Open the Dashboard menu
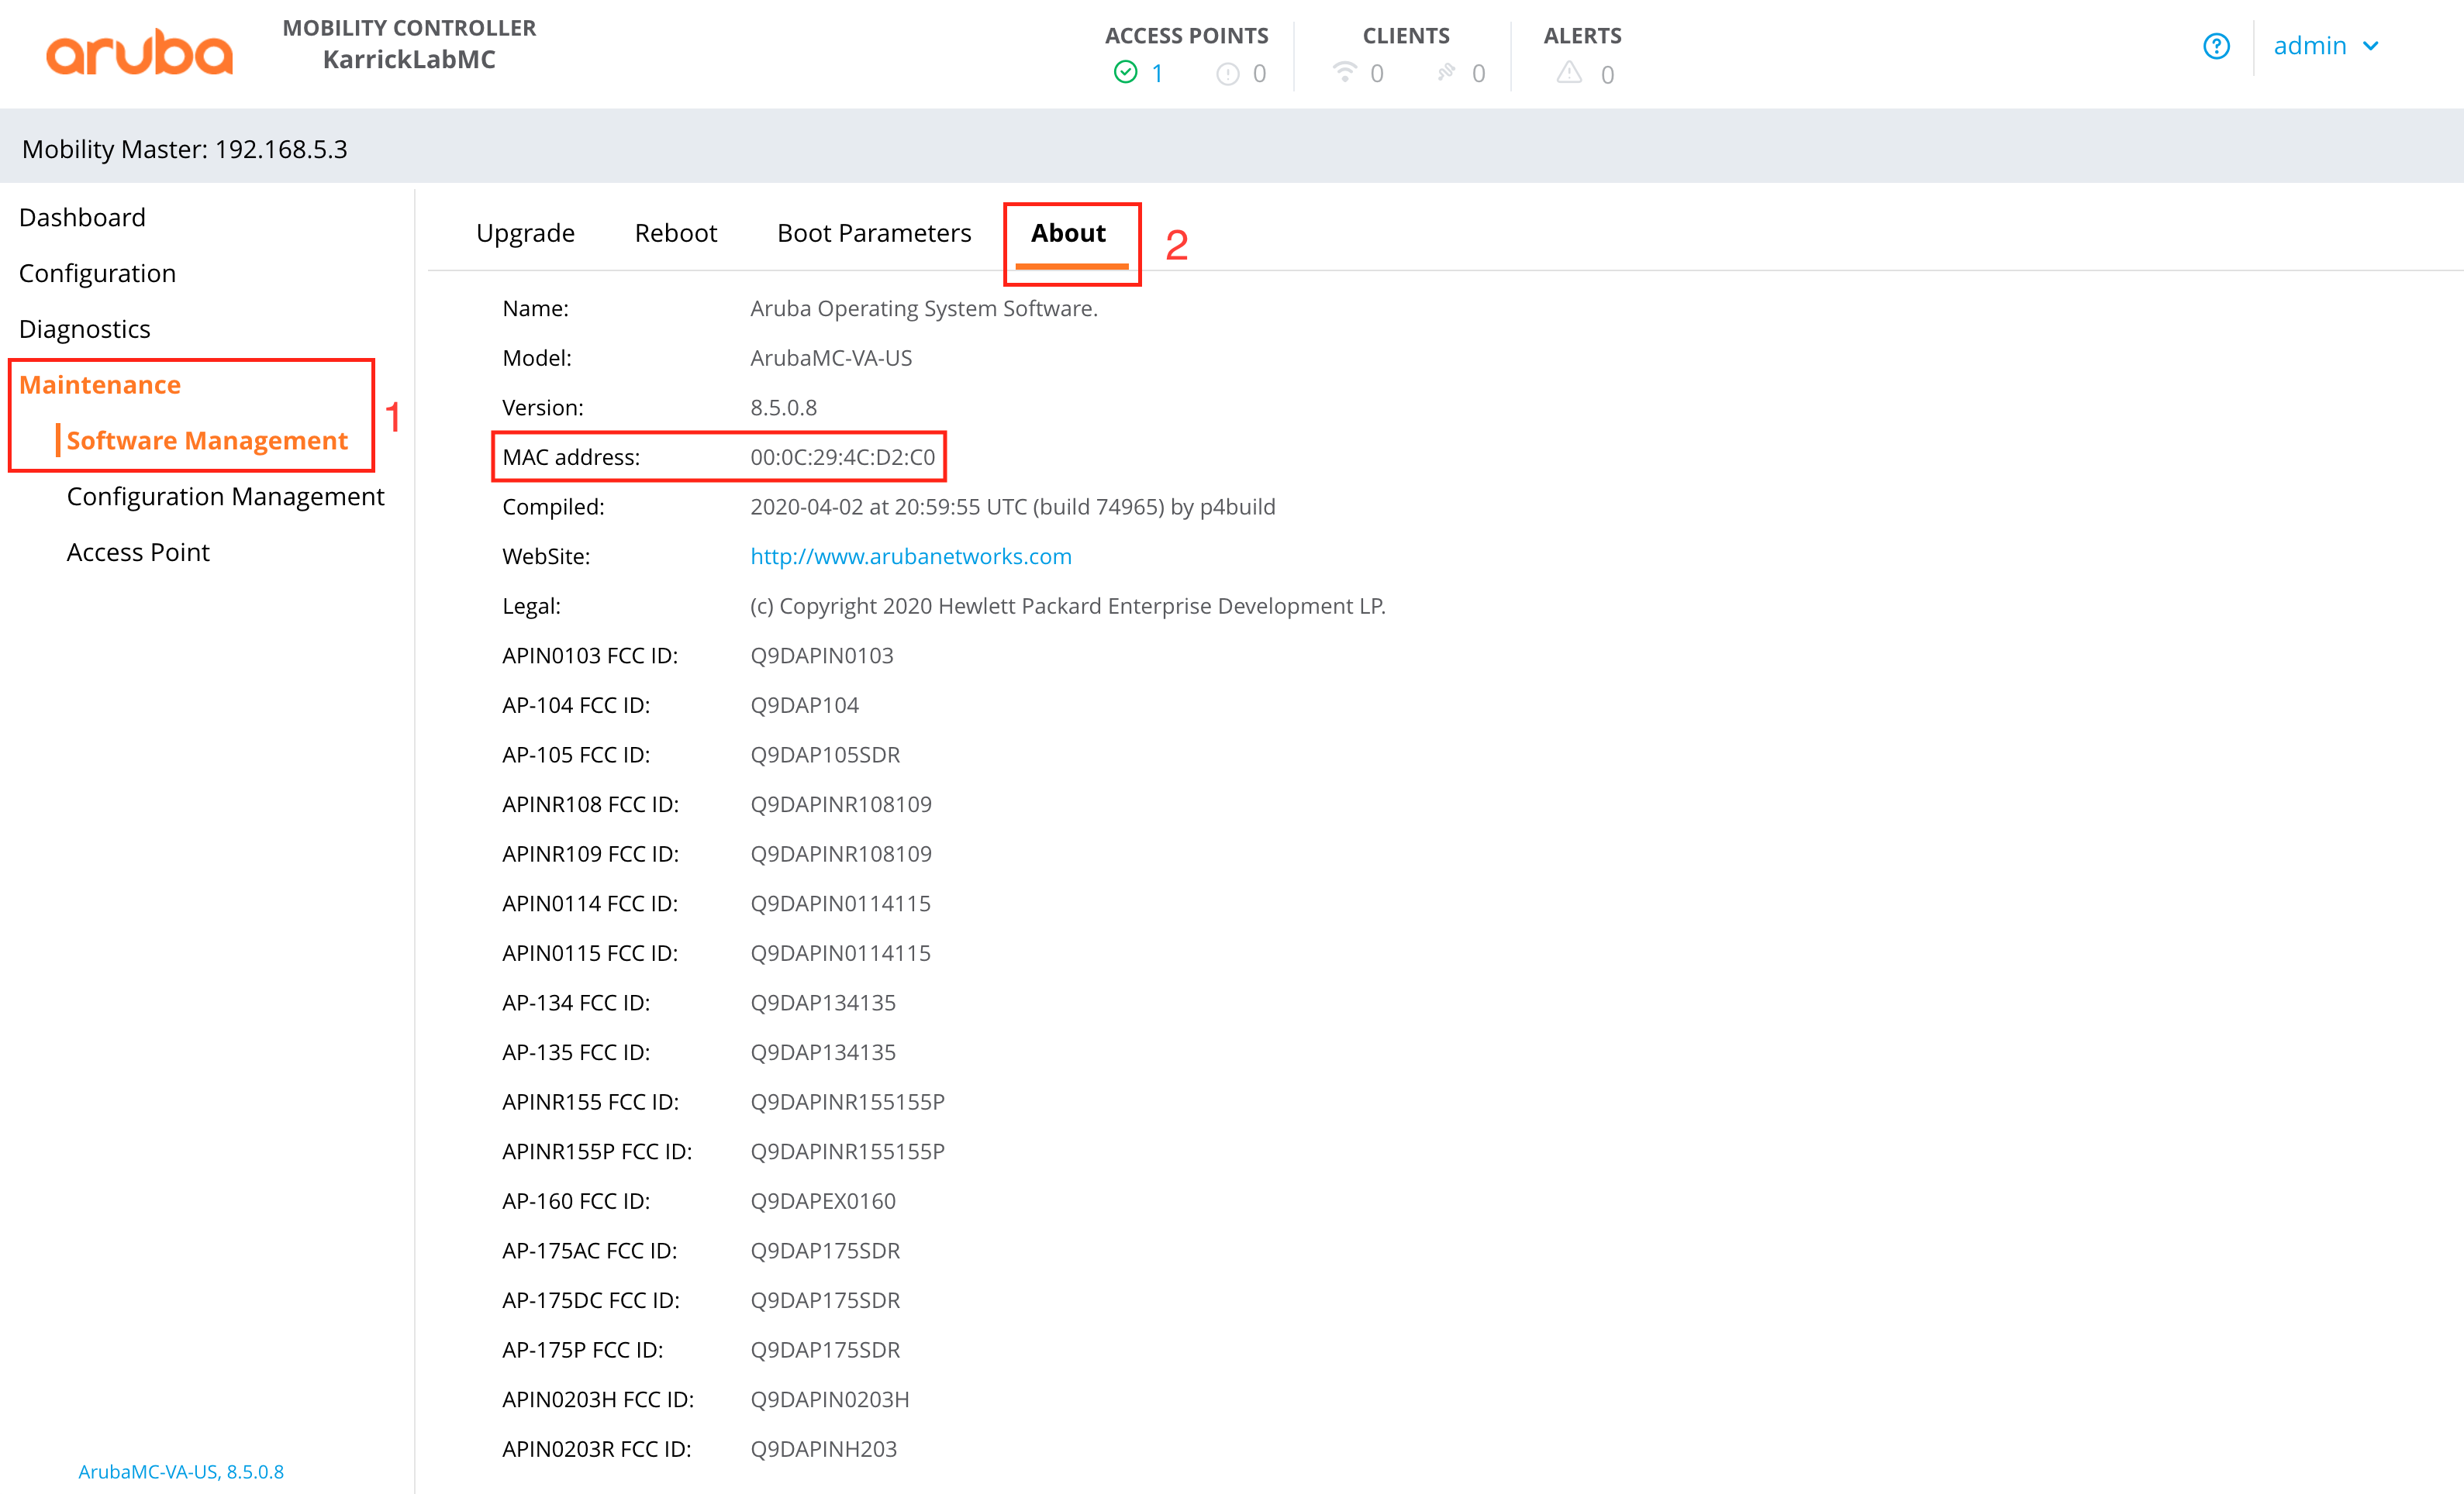The height and width of the screenshot is (1494, 2464). 82,217
